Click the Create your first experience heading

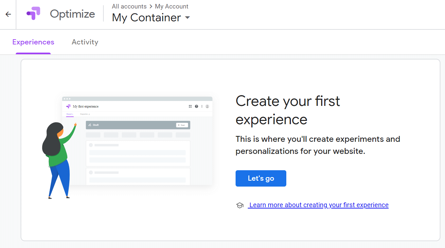[x=288, y=110]
